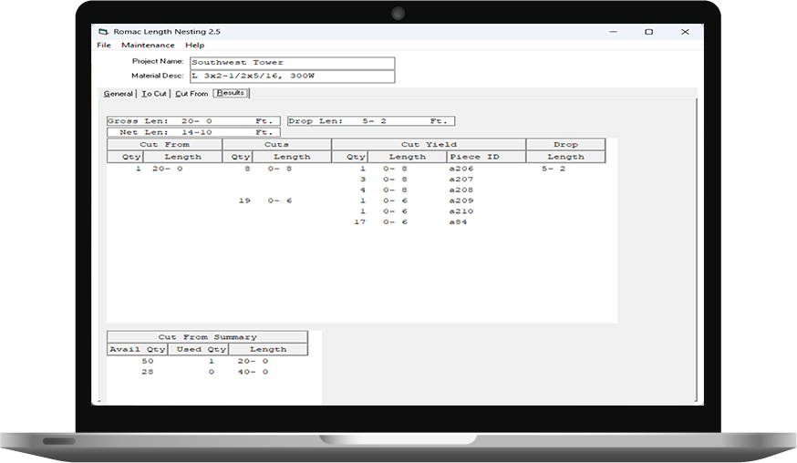
Task: Click the Drop Len value box
Action: [370, 121]
